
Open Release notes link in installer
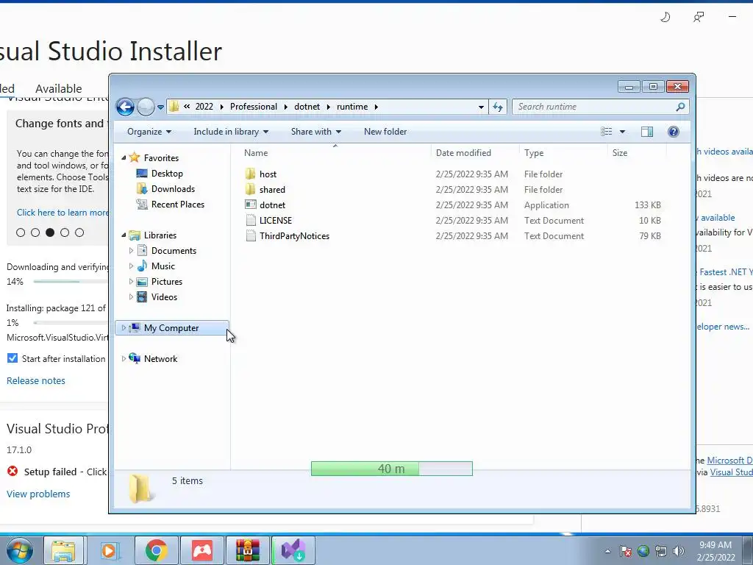point(35,380)
